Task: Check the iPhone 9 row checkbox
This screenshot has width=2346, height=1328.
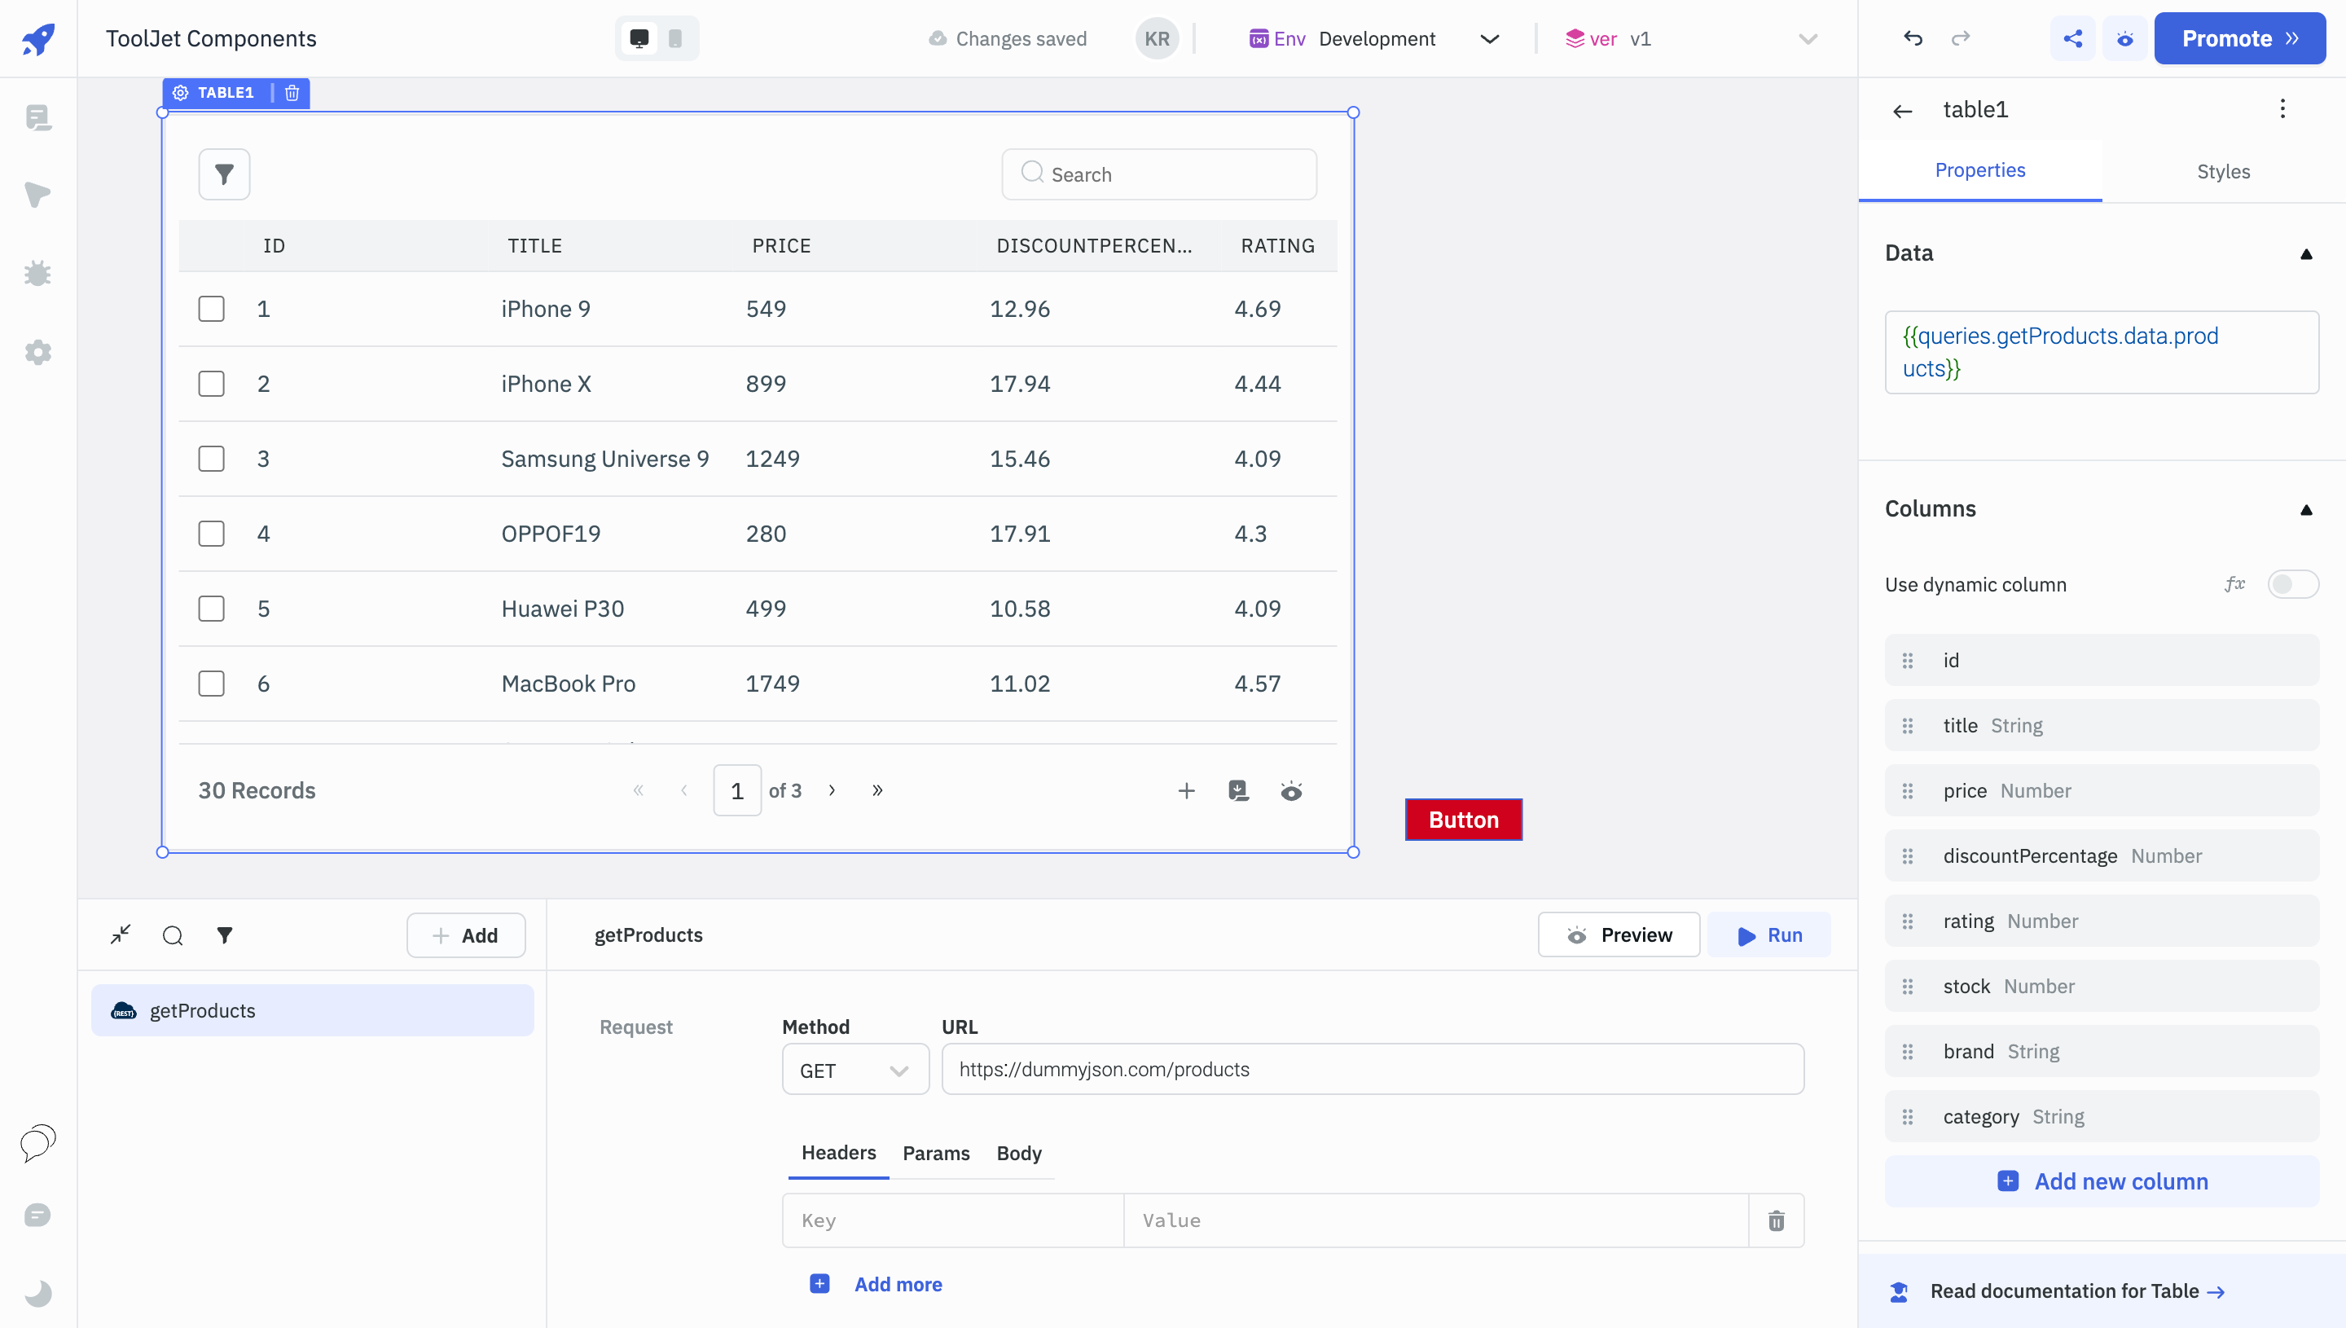Action: point(212,310)
